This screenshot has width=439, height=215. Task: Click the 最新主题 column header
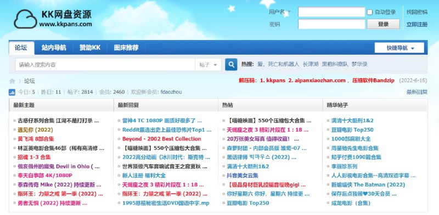24,105
